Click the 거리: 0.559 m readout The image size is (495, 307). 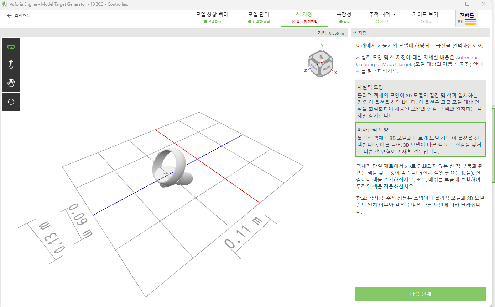331,33
